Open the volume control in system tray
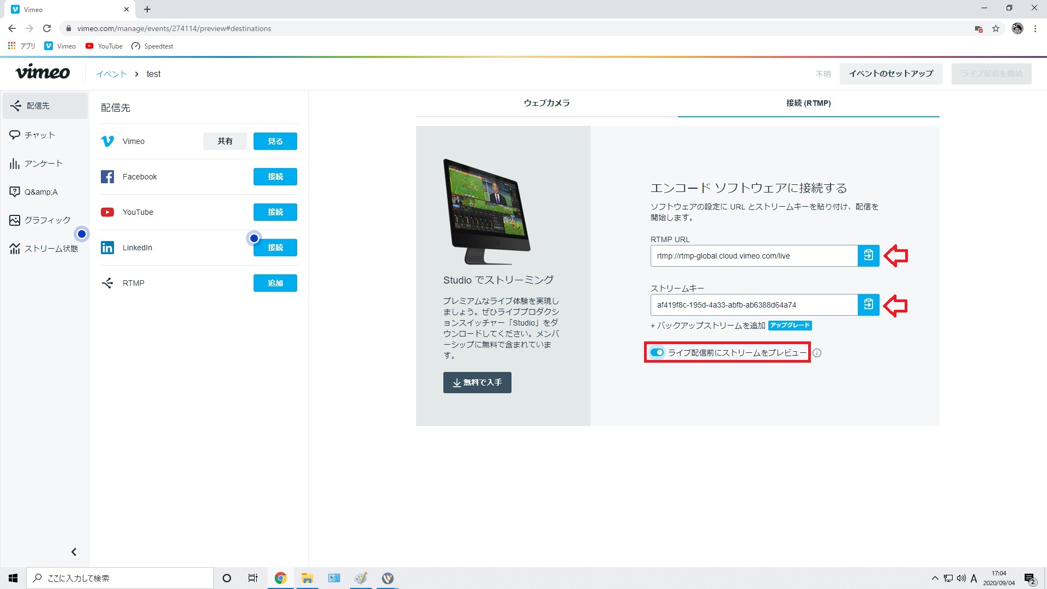Image resolution: width=1047 pixels, height=589 pixels. pos(961,578)
